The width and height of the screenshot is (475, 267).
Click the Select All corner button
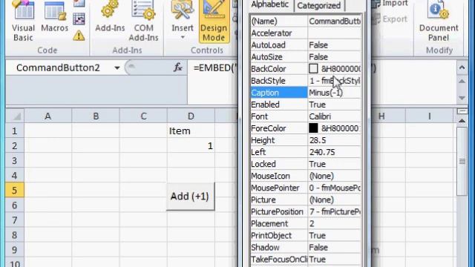(x=15, y=116)
